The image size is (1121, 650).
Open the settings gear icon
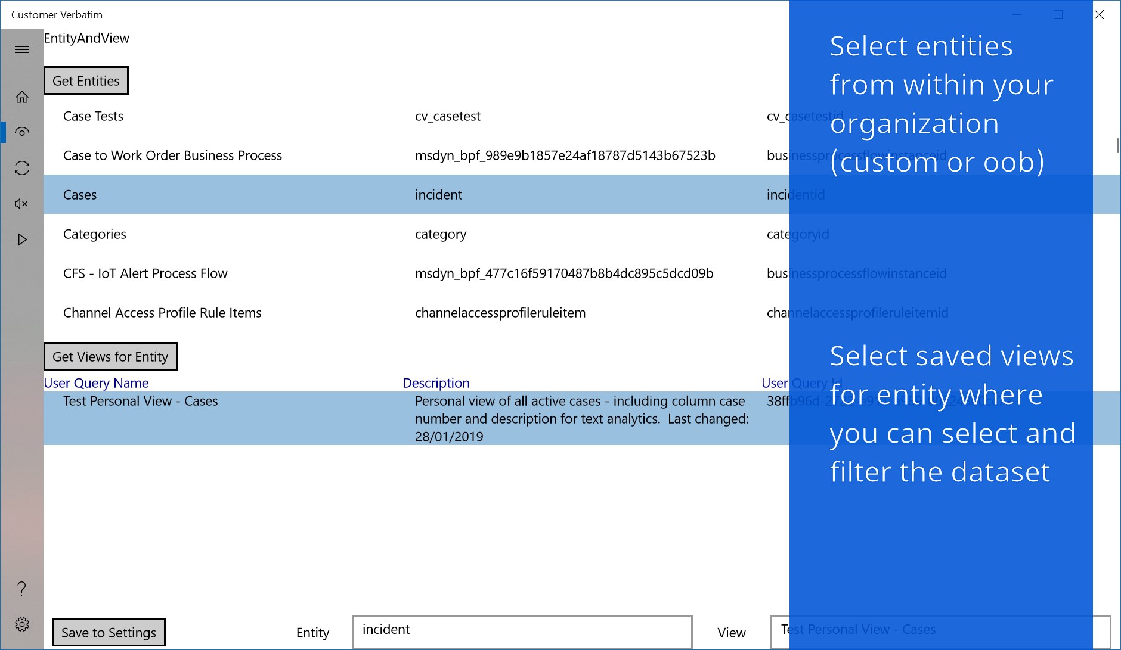click(22, 624)
